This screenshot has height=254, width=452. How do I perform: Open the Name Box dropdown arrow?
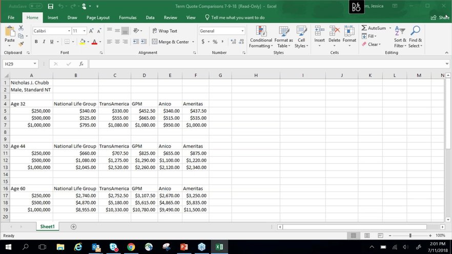35,64
